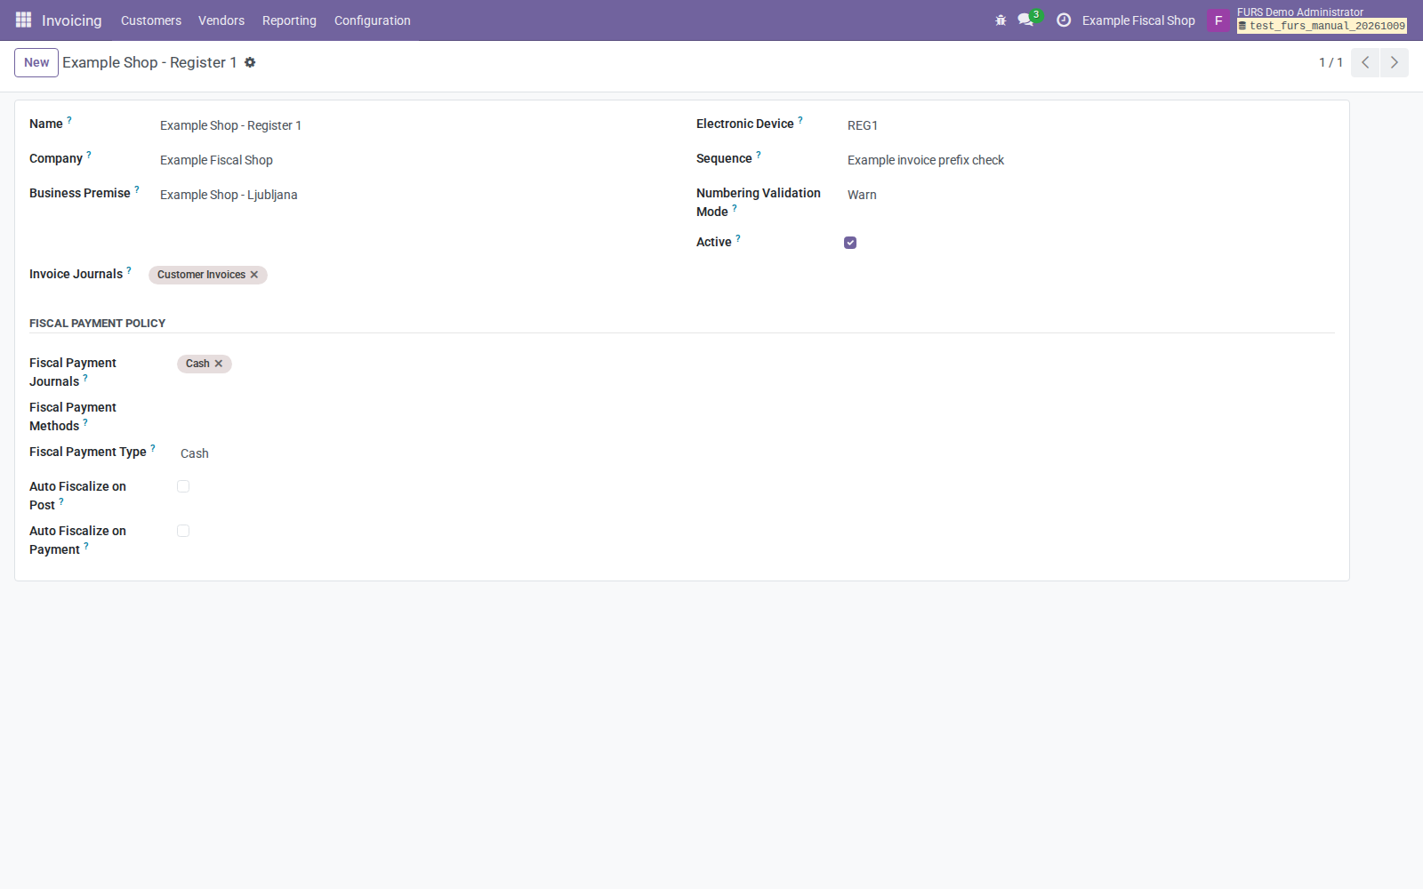This screenshot has width=1423, height=889.
Task: Open the Configuration menu
Action: pyautogui.click(x=373, y=20)
